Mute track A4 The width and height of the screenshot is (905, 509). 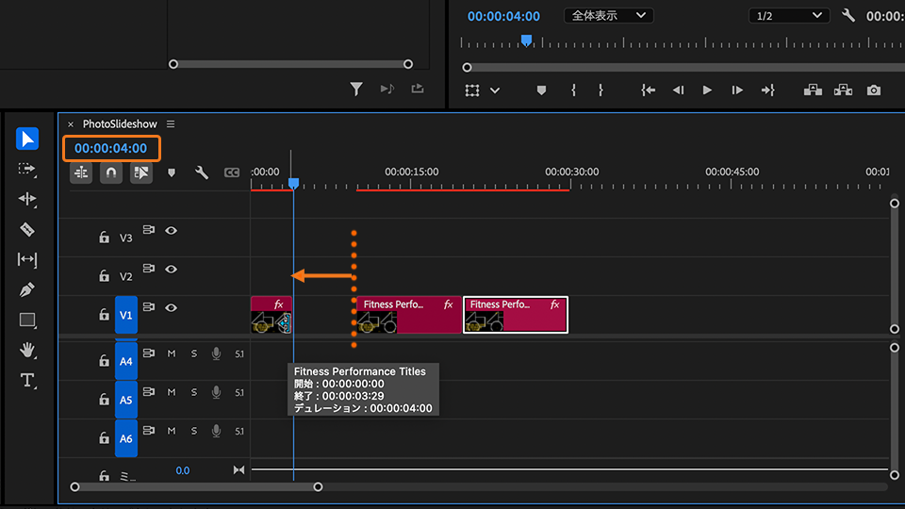pos(172,353)
